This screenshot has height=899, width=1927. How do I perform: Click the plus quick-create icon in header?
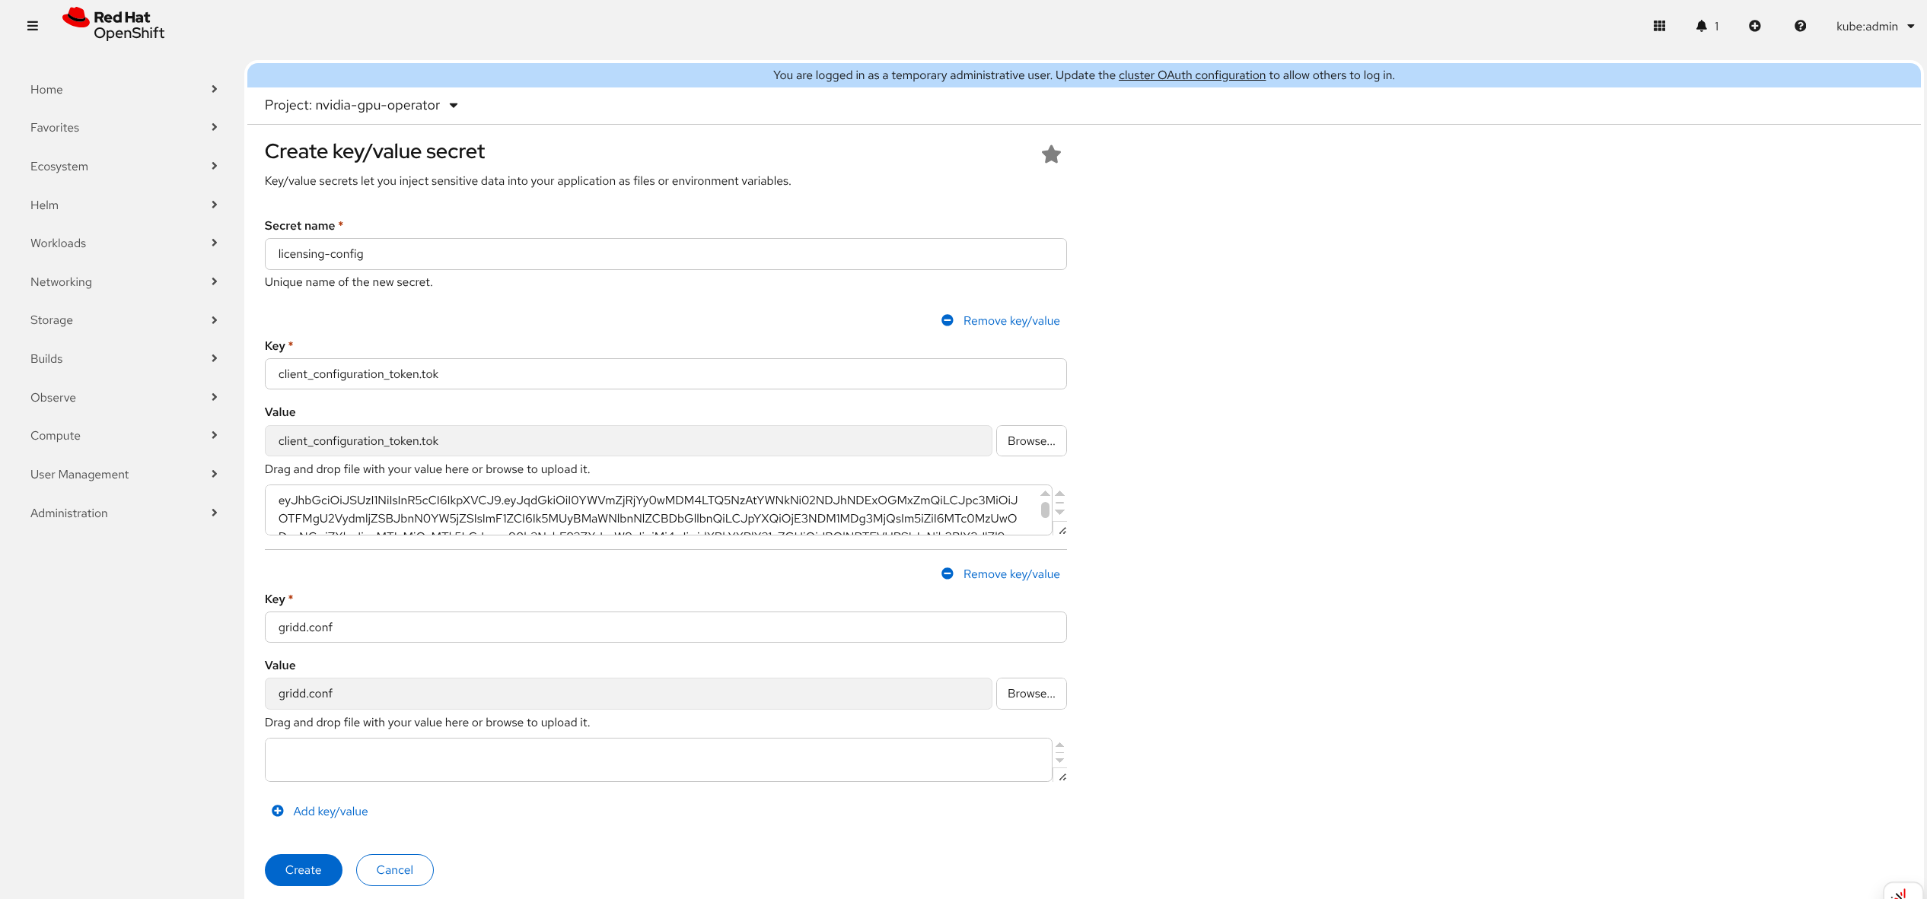click(x=1754, y=26)
